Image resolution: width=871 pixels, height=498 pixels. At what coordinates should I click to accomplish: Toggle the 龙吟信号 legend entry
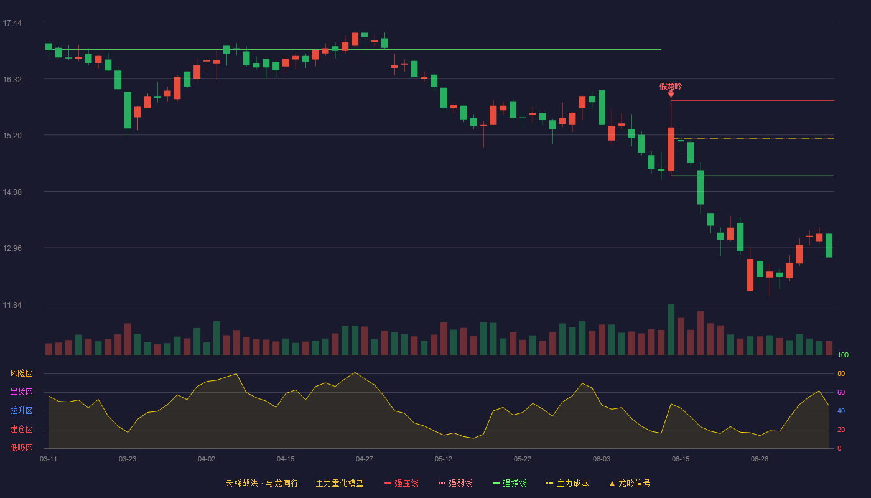630,483
